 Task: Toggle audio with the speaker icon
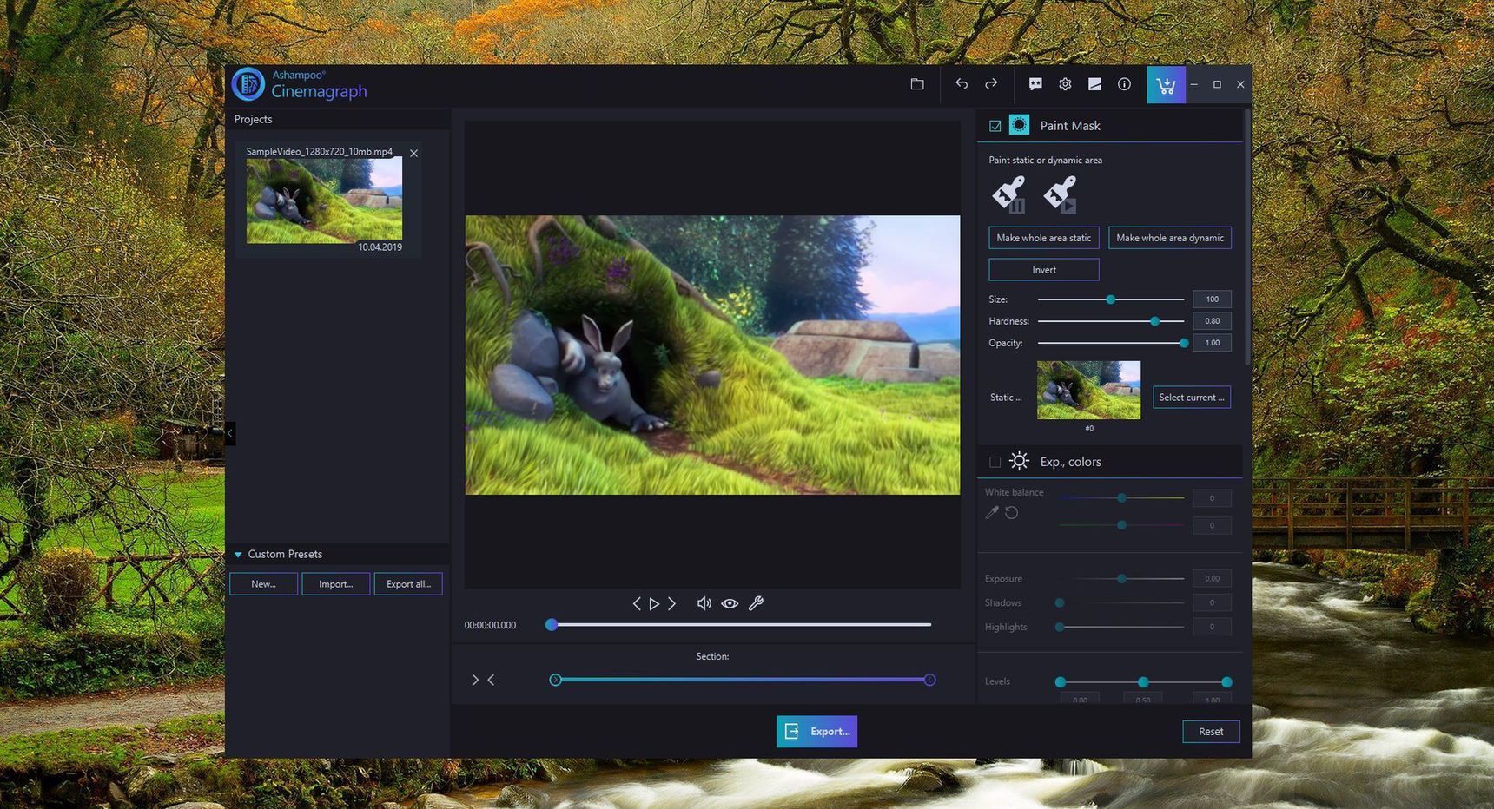pos(704,603)
